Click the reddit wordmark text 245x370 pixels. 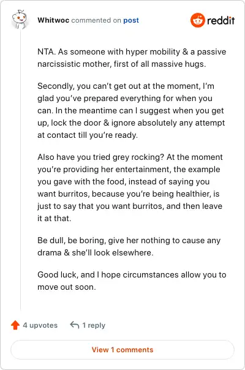click(221, 21)
